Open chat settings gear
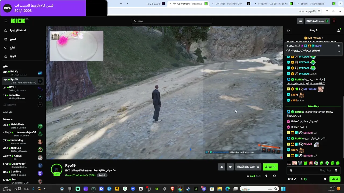The height and width of the screenshot is (193, 344). click(325, 179)
